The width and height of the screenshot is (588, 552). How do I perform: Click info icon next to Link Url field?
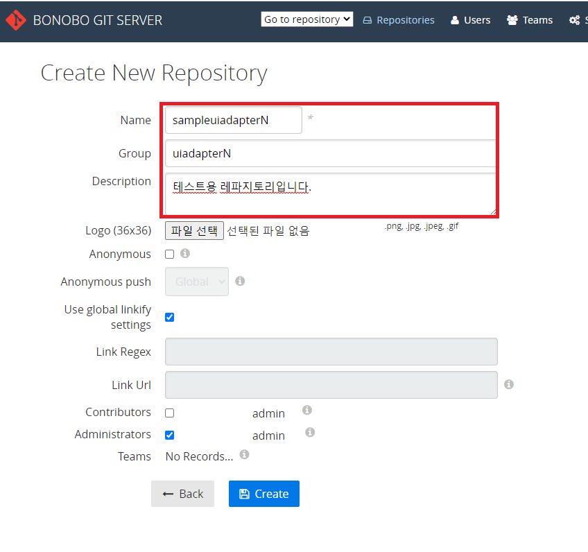(x=509, y=384)
